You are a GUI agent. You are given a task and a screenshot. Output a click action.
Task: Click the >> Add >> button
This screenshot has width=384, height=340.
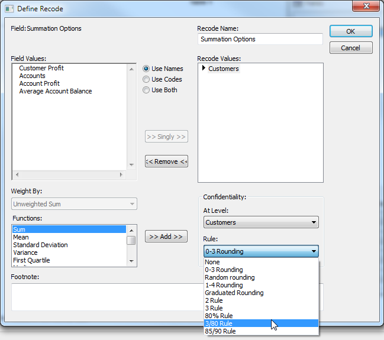[166, 237]
